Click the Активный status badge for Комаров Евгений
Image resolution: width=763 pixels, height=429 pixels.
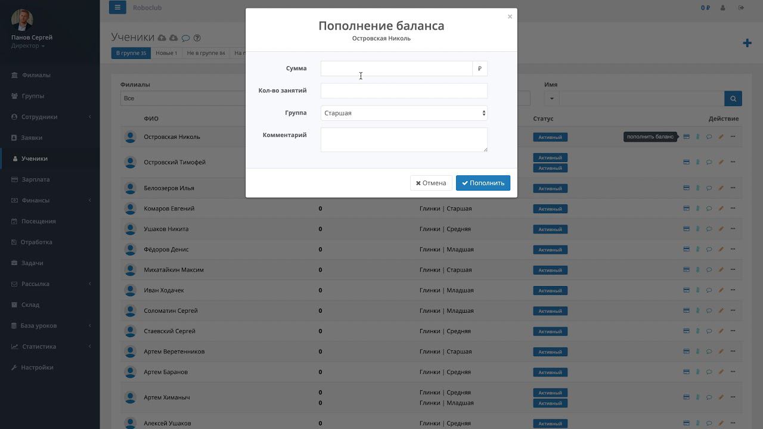550,209
